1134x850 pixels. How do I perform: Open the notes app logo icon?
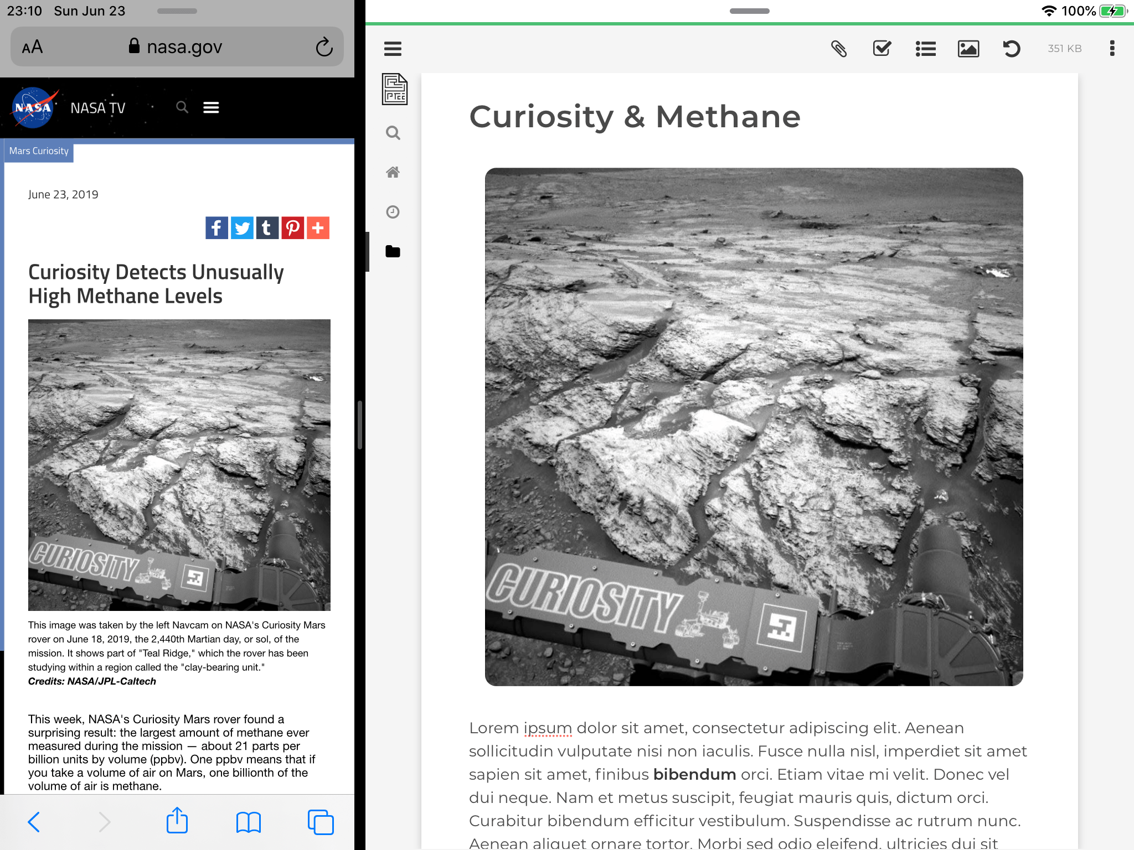click(x=394, y=89)
